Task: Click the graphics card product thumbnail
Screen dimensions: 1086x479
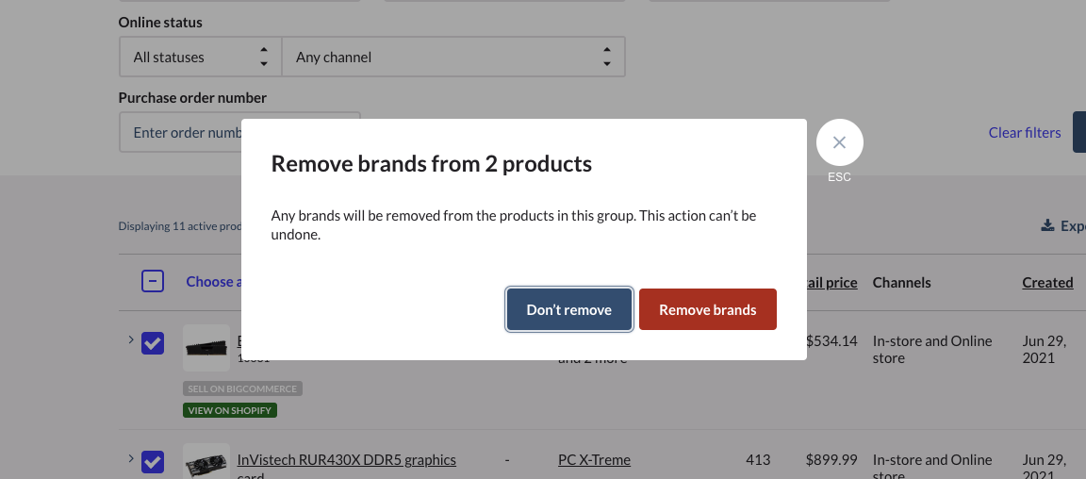Action: tap(206, 463)
